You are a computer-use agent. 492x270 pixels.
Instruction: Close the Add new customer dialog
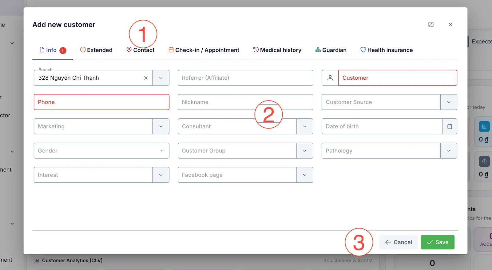tap(450, 25)
